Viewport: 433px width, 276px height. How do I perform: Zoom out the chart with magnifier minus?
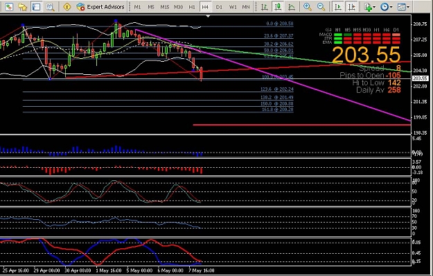tap(321, 7)
